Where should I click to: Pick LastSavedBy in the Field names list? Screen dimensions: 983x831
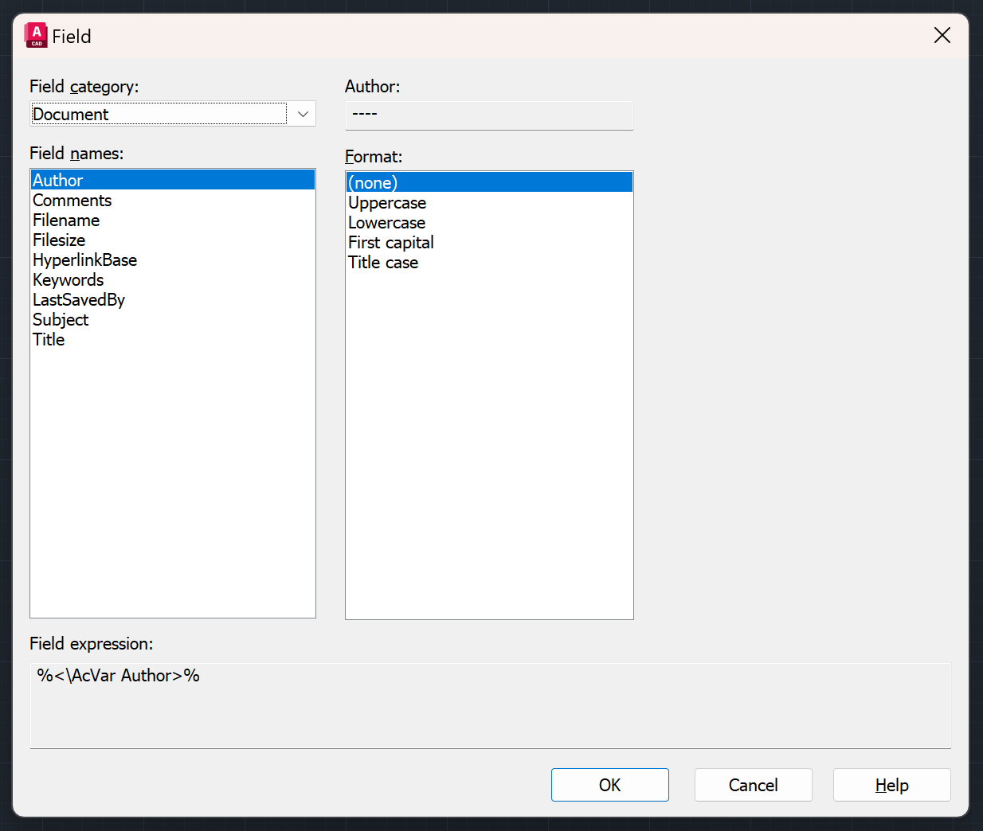[79, 299]
